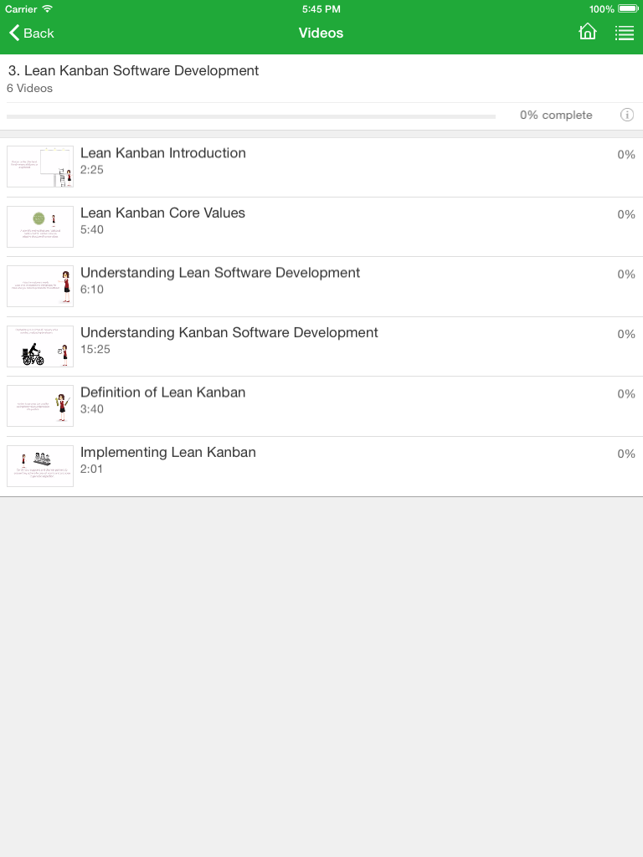
Task: Click the course progress bar
Action: click(x=251, y=116)
